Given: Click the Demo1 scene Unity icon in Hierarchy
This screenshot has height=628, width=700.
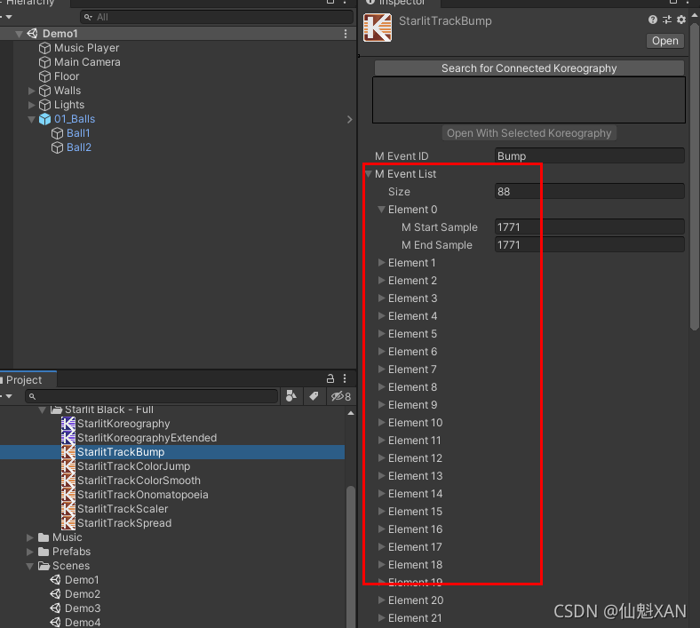Looking at the screenshot, I should click(x=33, y=34).
